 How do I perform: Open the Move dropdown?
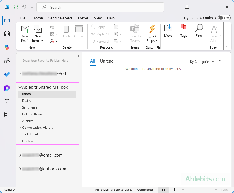click(x=168, y=33)
